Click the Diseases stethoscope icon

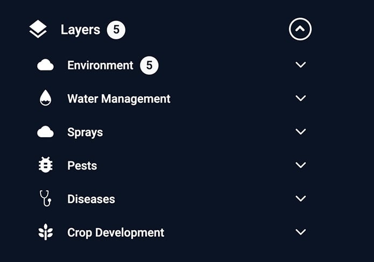(45, 199)
